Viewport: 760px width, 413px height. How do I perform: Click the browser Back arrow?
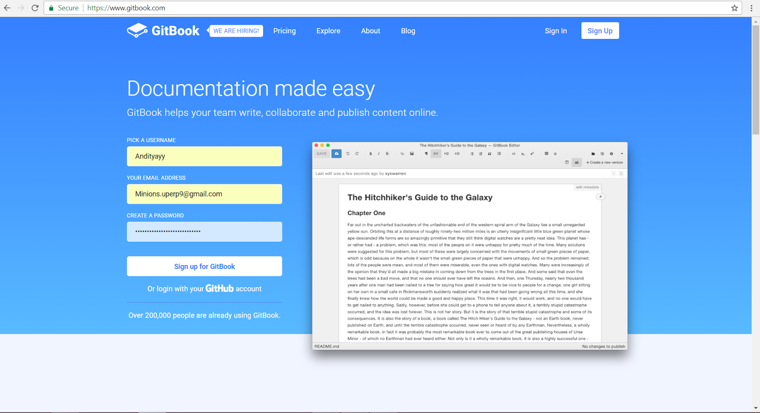coord(7,8)
